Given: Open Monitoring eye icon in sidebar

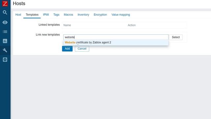Looking at the screenshot, I should click(x=5, y=22).
